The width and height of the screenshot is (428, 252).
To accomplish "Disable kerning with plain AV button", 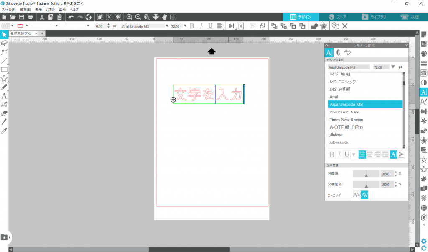I will [357, 195].
